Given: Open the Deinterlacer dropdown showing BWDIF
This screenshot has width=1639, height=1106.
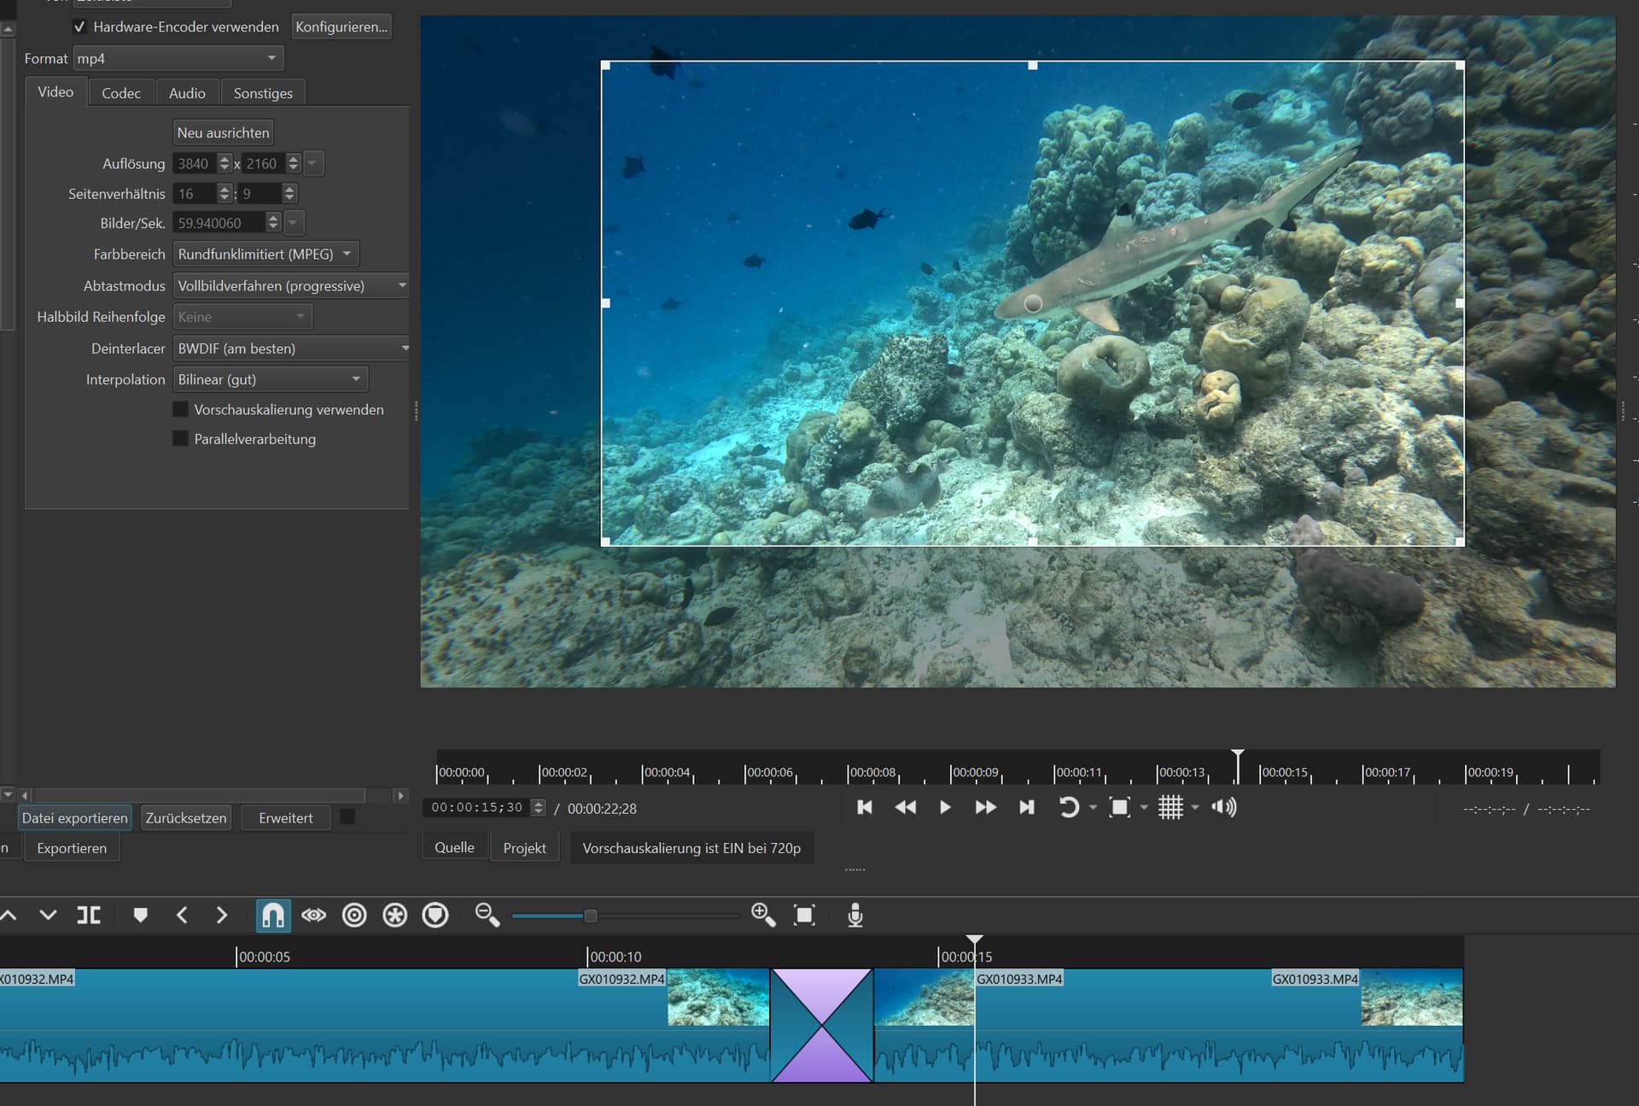Looking at the screenshot, I should pyautogui.click(x=290, y=348).
